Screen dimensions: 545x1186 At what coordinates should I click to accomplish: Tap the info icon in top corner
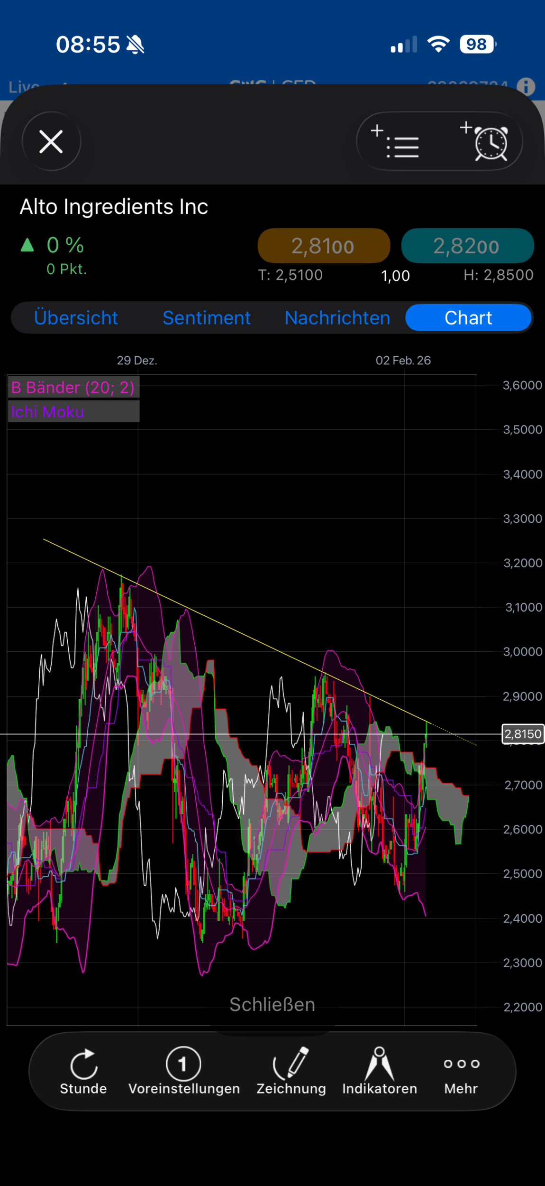click(x=526, y=87)
